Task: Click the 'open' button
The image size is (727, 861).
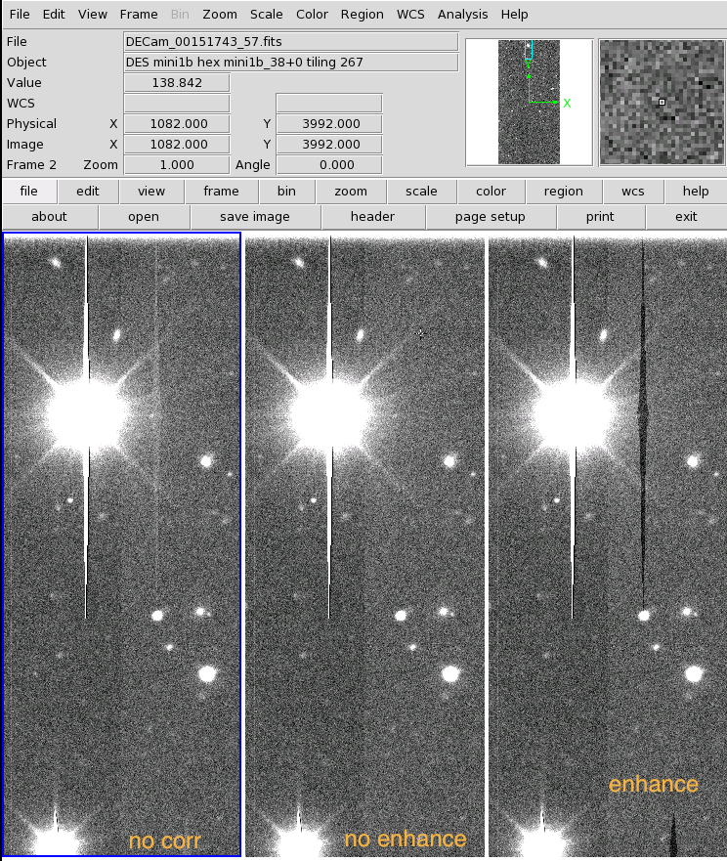Action: [x=144, y=217]
